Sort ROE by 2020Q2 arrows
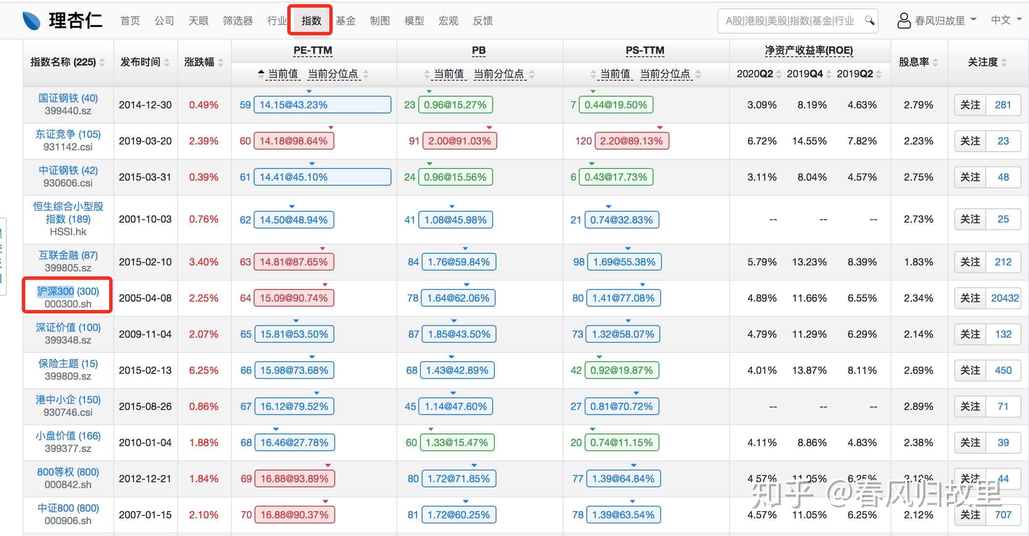Image resolution: width=1029 pixels, height=536 pixels. point(779,74)
